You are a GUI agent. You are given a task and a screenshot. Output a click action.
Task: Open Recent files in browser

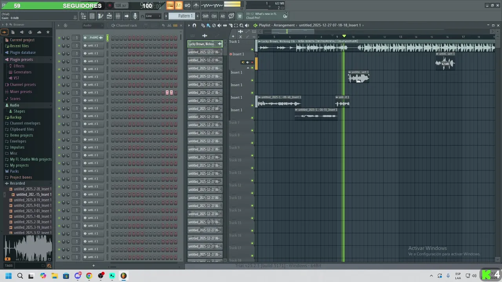coord(19,46)
